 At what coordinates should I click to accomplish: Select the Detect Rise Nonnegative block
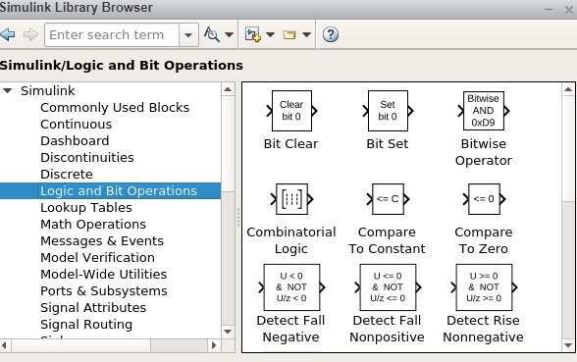tap(484, 287)
